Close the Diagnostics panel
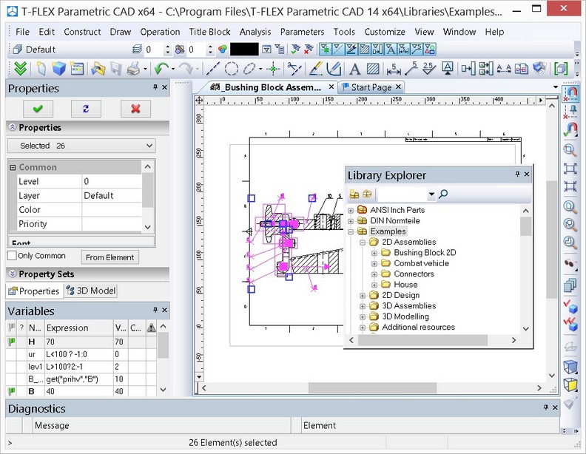This screenshot has height=454, width=586. [x=555, y=407]
